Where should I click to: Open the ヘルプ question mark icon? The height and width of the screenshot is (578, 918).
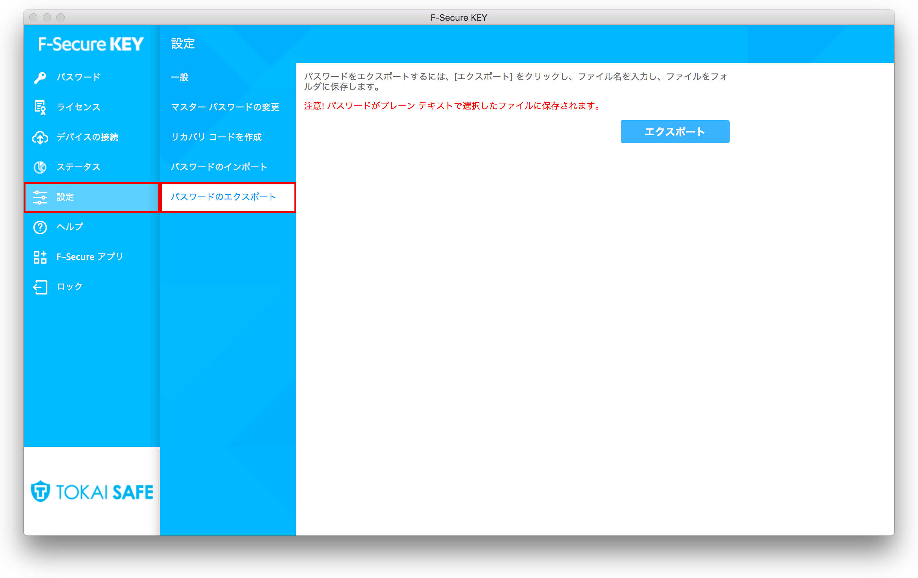pos(40,227)
